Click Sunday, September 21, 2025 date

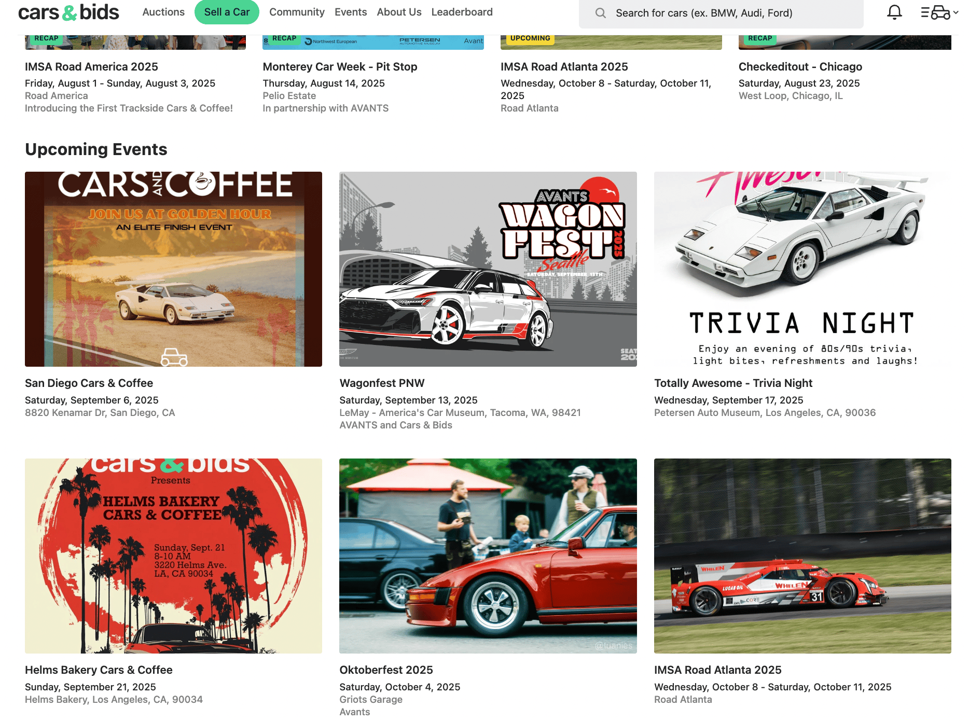click(x=90, y=687)
